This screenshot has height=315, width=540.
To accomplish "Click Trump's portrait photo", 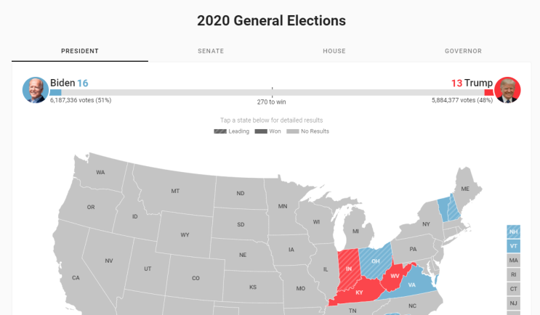I will [507, 90].
